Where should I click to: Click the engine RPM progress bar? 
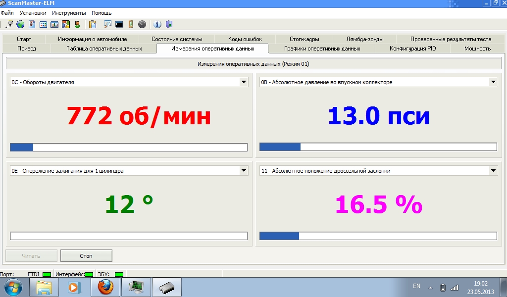tap(129, 147)
